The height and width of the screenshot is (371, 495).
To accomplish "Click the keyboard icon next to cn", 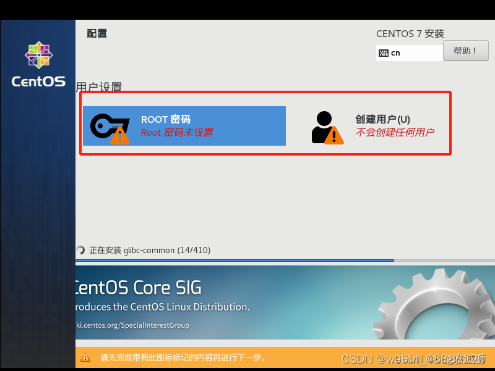I will pyautogui.click(x=383, y=53).
